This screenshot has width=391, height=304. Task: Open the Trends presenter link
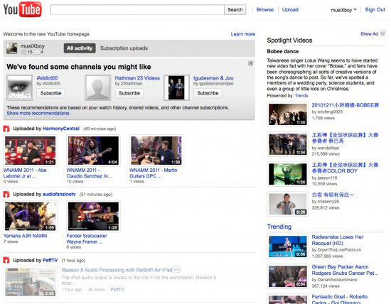301,96
